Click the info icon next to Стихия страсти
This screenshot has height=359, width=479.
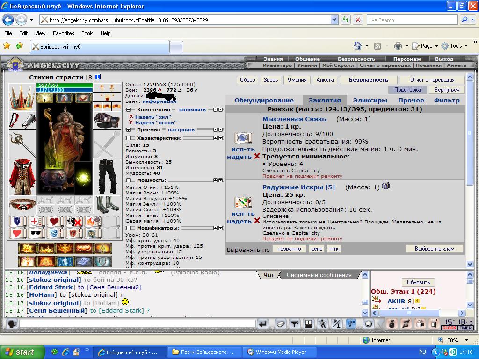(98, 77)
